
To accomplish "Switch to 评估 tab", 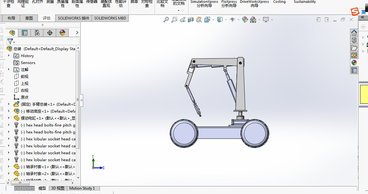I will (x=47, y=18).
